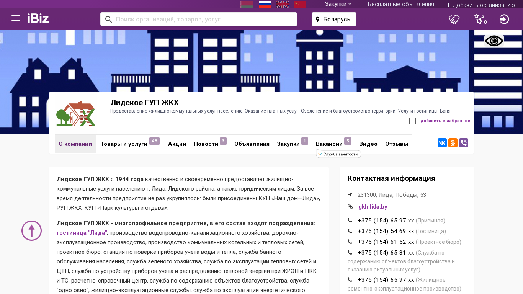Reveal Приемная phone +375 (154) 65 97 xx
Screen dimensions: 523x294
[386, 220]
